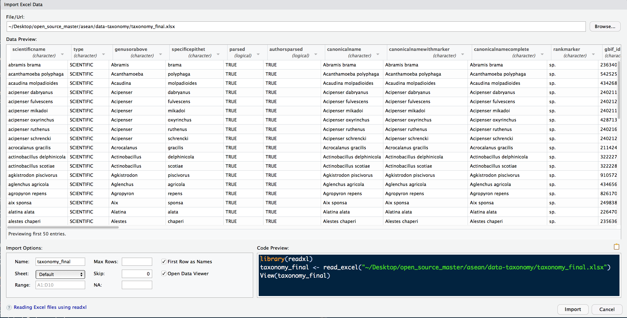The width and height of the screenshot is (627, 318).
Task: Click the Name input field
Action: [x=60, y=262]
